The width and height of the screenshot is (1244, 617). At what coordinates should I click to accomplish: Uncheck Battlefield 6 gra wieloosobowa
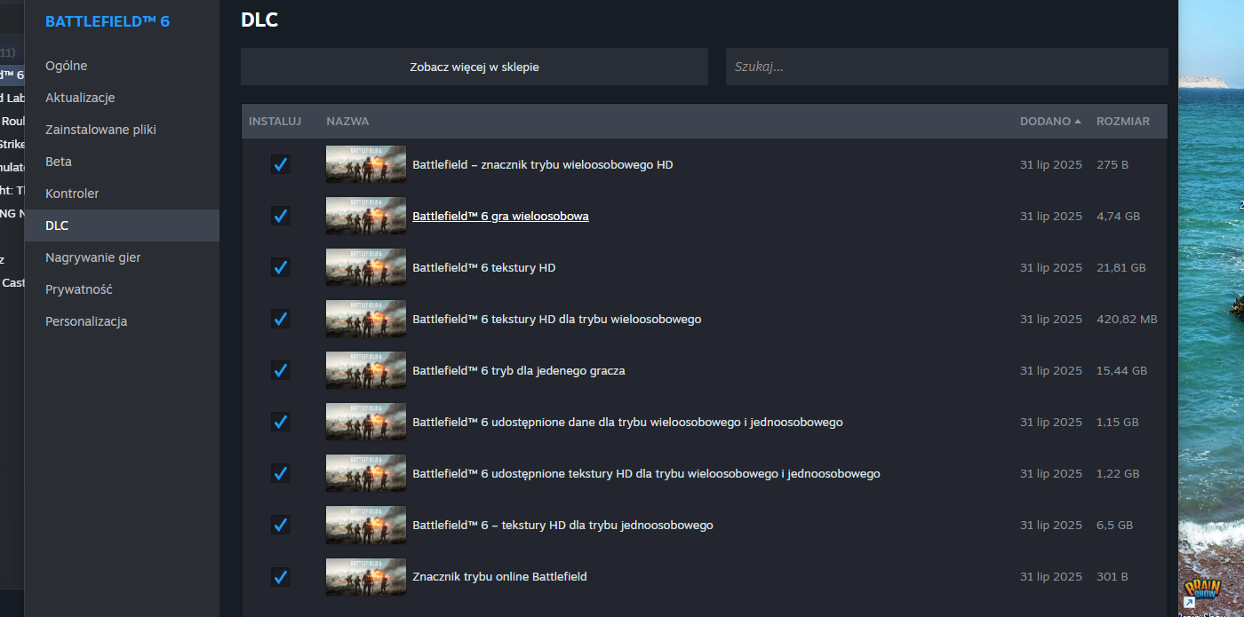[281, 216]
